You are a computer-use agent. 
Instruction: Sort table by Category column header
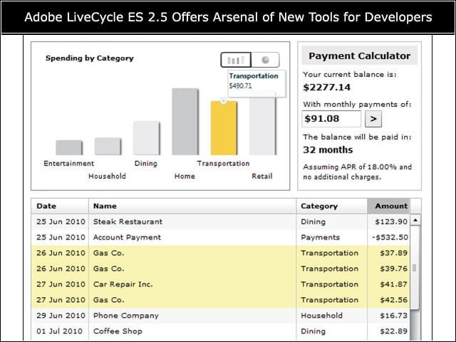[331, 206]
